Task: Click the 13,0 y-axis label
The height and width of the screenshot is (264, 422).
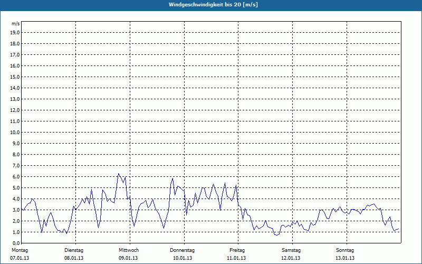Action: pyautogui.click(x=15, y=99)
